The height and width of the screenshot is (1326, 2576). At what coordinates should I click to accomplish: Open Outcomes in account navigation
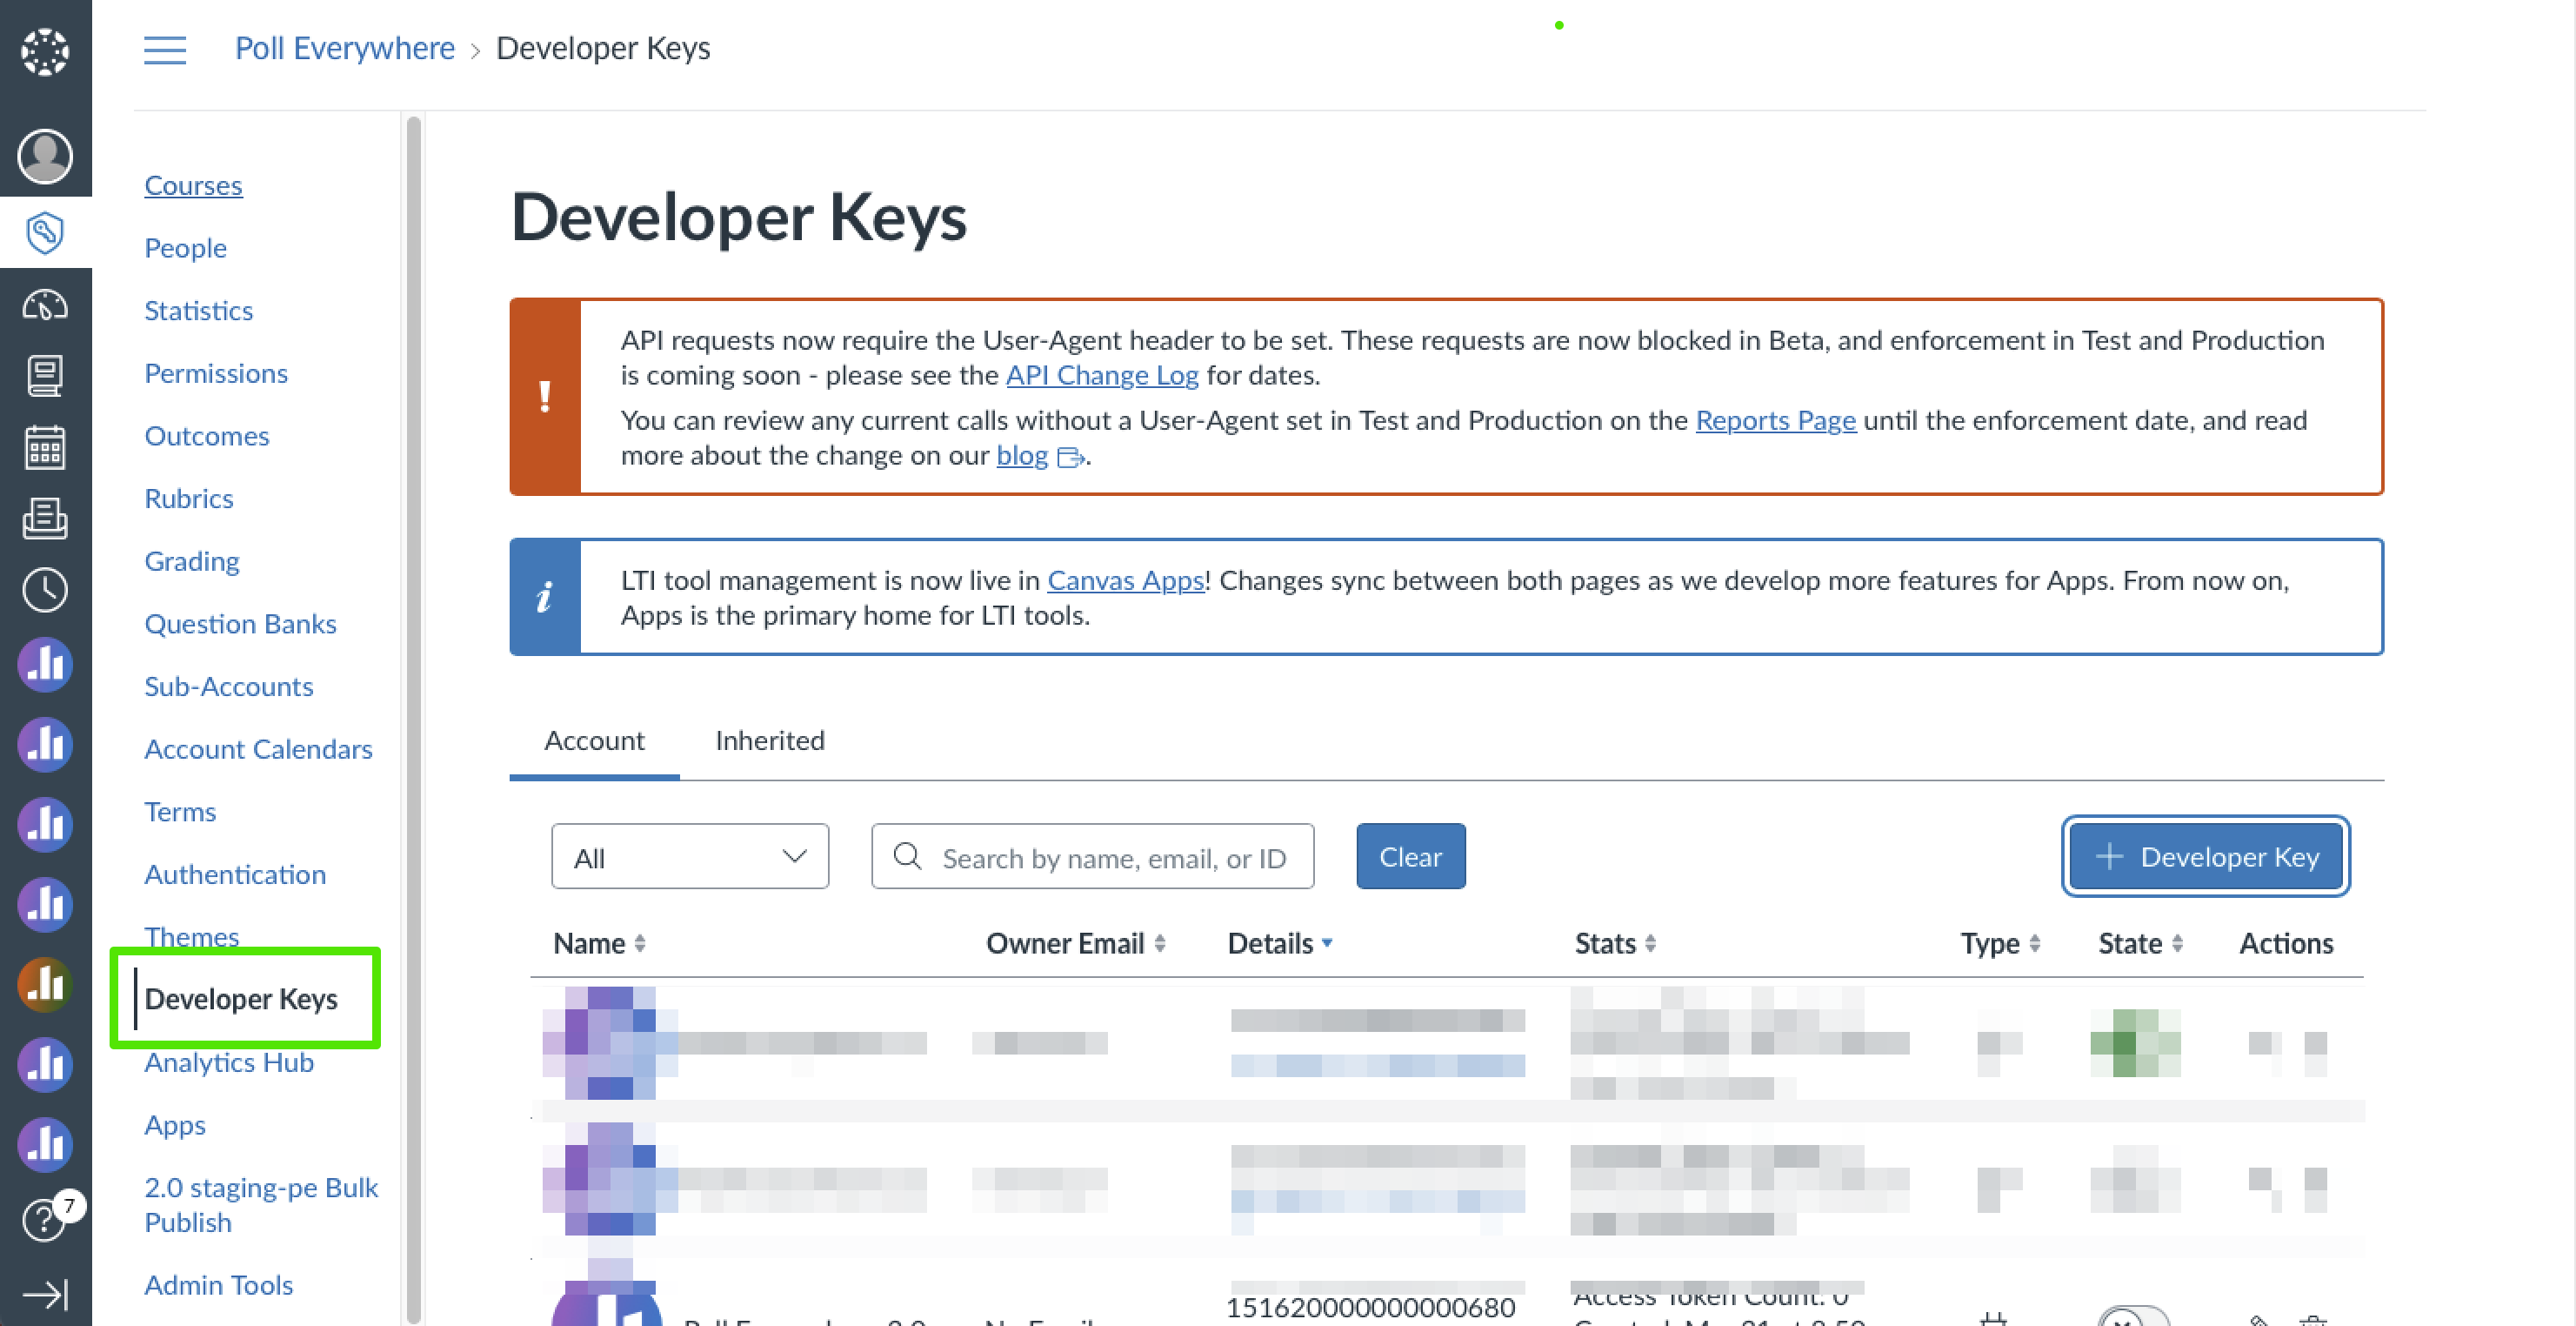click(x=207, y=436)
